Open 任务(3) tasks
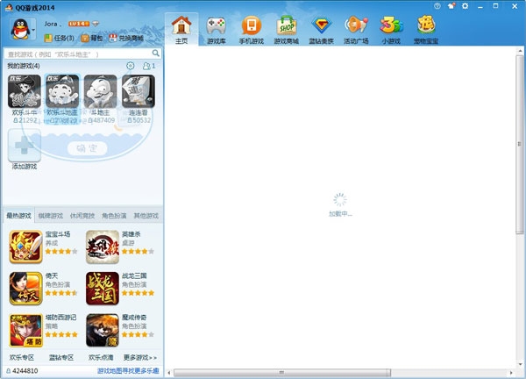This screenshot has height=379, width=526. 59,39
